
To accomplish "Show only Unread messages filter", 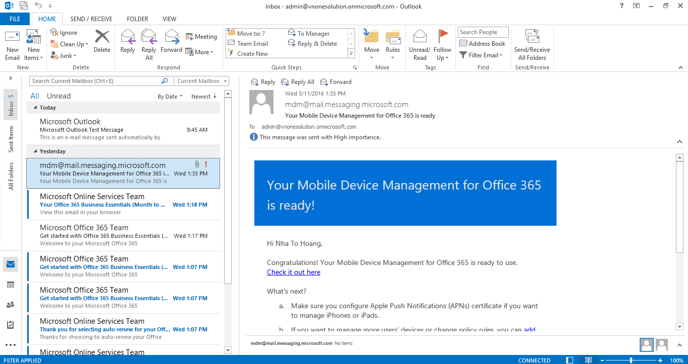I will click(x=59, y=96).
